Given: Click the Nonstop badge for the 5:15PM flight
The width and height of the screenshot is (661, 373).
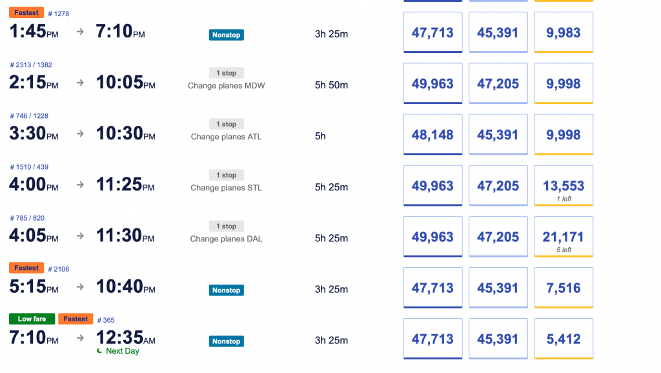Looking at the screenshot, I should (227, 290).
